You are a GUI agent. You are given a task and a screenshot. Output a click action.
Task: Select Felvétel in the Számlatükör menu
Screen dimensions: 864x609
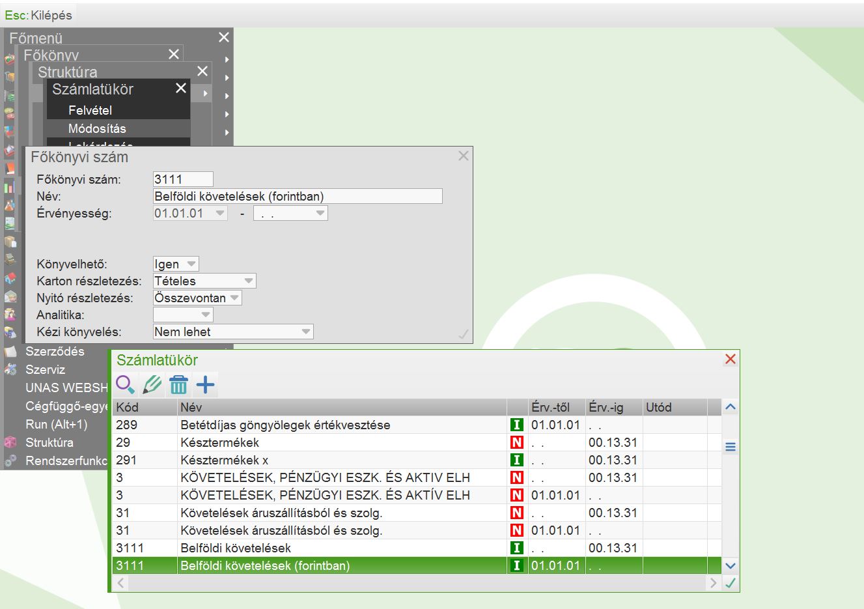coord(118,110)
